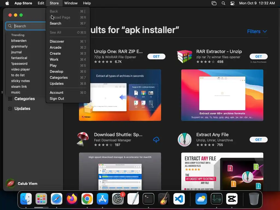This screenshot has width=280, height=210.
Task: Open the Trash in the dock
Action: [254, 199]
